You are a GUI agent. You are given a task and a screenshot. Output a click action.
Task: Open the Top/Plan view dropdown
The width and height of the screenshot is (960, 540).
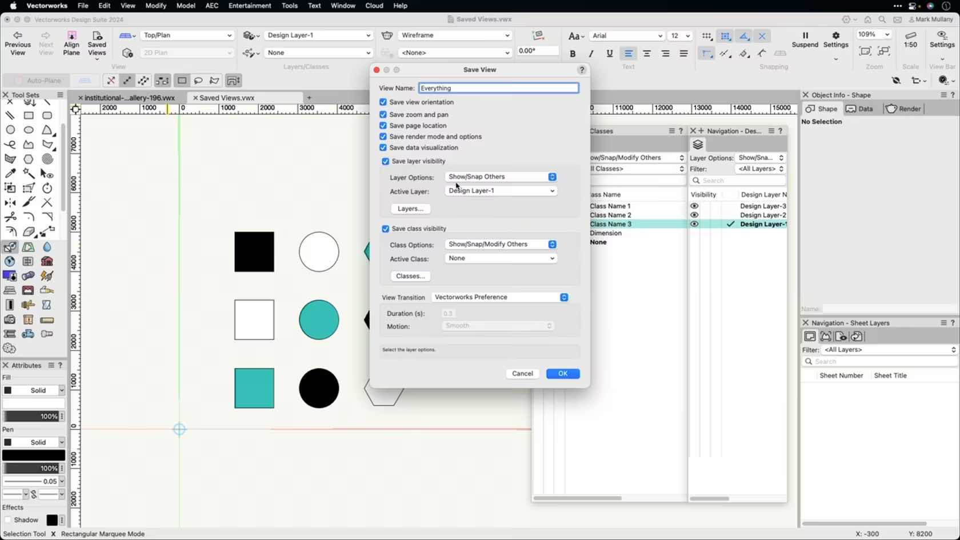pyautogui.click(x=187, y=35)
